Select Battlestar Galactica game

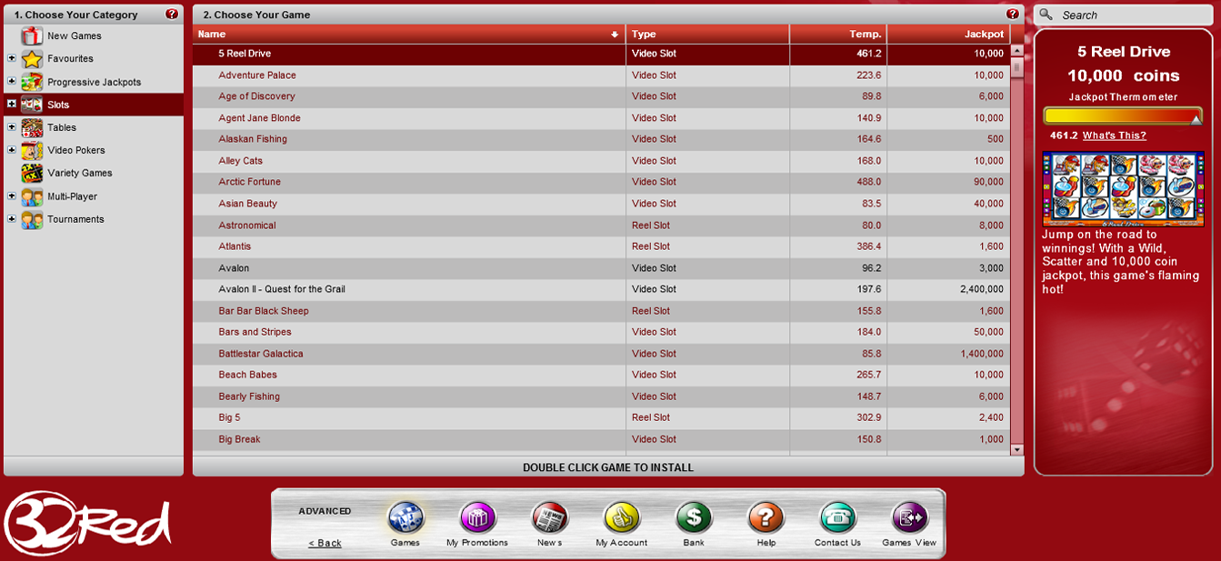[601, 354]
